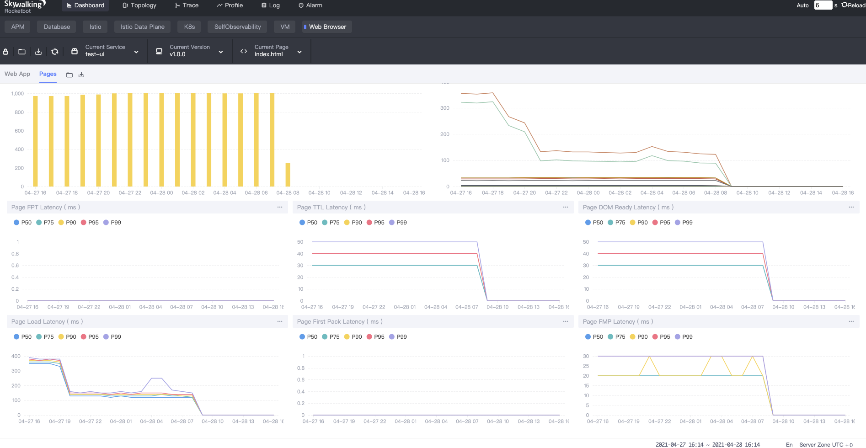Open more options for Page TTL Latency
This screenshot has width=866, height=448.
[x=566, y=207]
